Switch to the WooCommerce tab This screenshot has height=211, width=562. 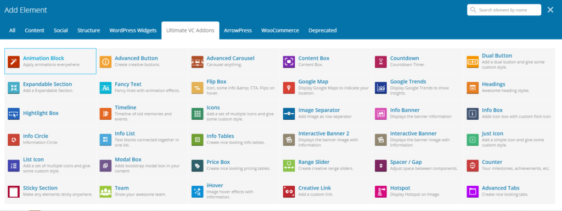point(280,31)
